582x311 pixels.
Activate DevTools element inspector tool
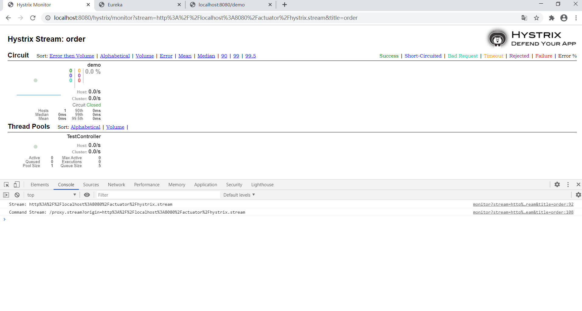pyautogui.click(x=6, y=185)
